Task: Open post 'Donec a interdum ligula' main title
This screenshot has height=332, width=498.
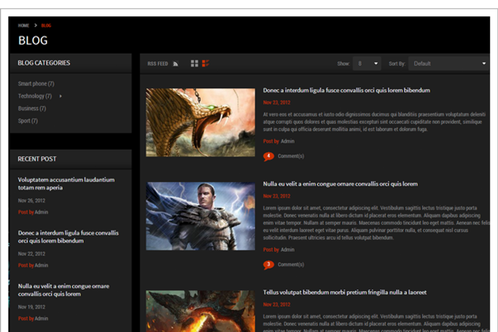Action: (x=347, y=90)
